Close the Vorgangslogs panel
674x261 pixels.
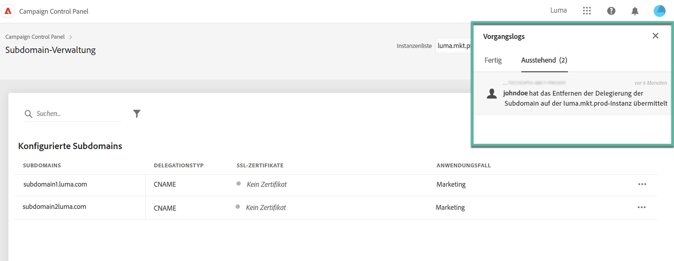click(655, 36)
